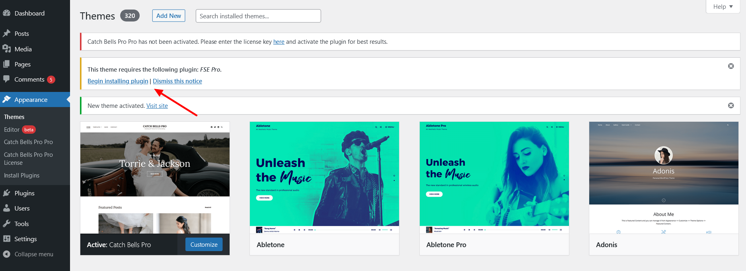The height and width of the screenshot is (271, 746).
Task: Follow the Begin installing plugin link
Action: (118, 81)
